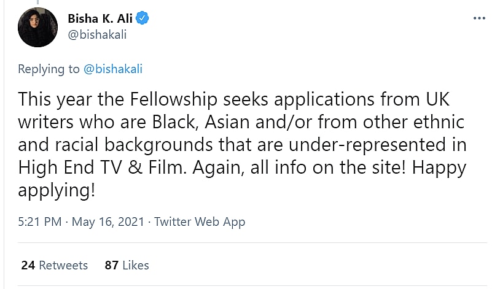Click the "Replying to" label text
This screenshot has height=289, width=500.
pos(49,69)
